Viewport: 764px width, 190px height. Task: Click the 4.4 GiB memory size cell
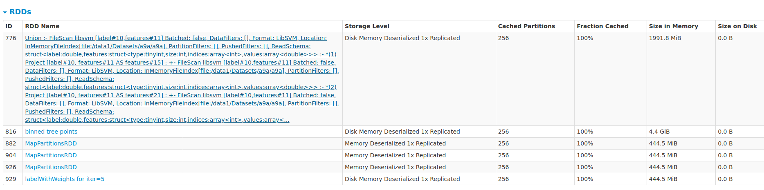(659, 132)
